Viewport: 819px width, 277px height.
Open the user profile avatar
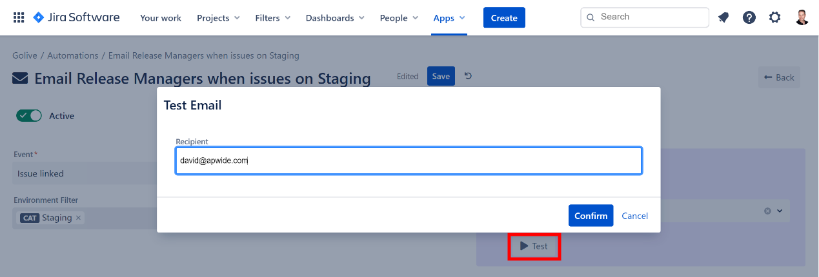click(802, 17)
